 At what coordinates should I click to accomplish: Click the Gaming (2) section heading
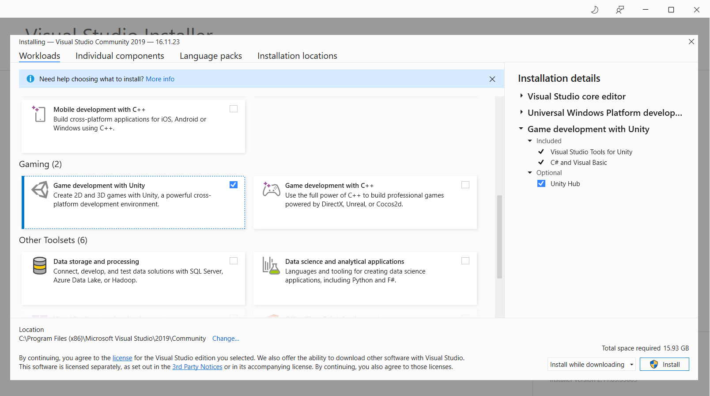tap(40, 164)
